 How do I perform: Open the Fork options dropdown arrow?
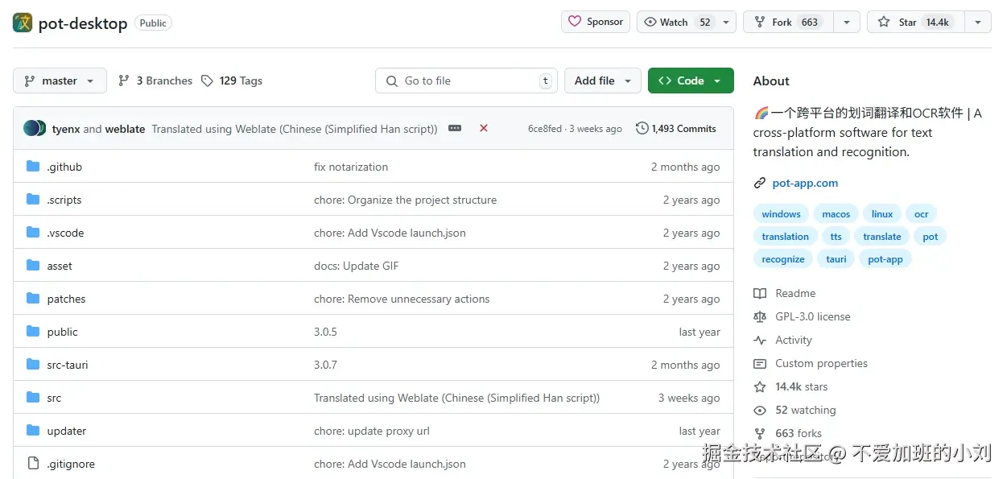click(847, 22)
